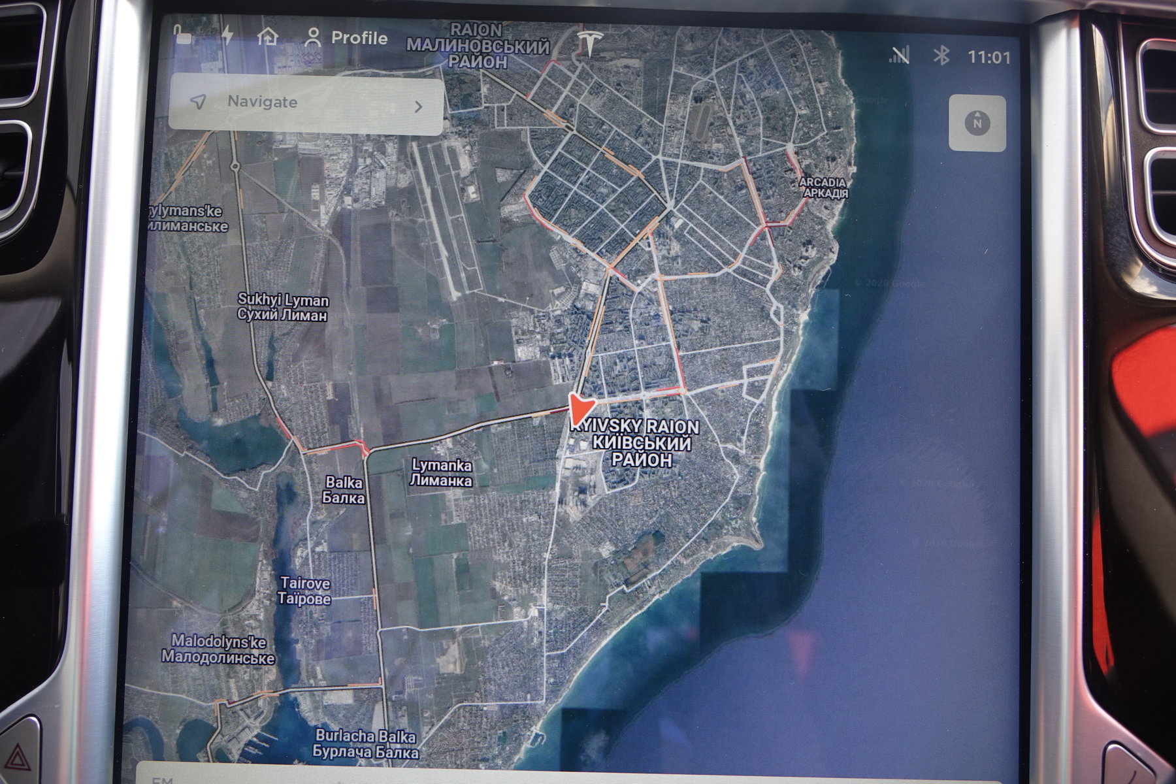Tap the door lock icon
Viewport: 1176px width, 784px height.
(x=183, y=35)
